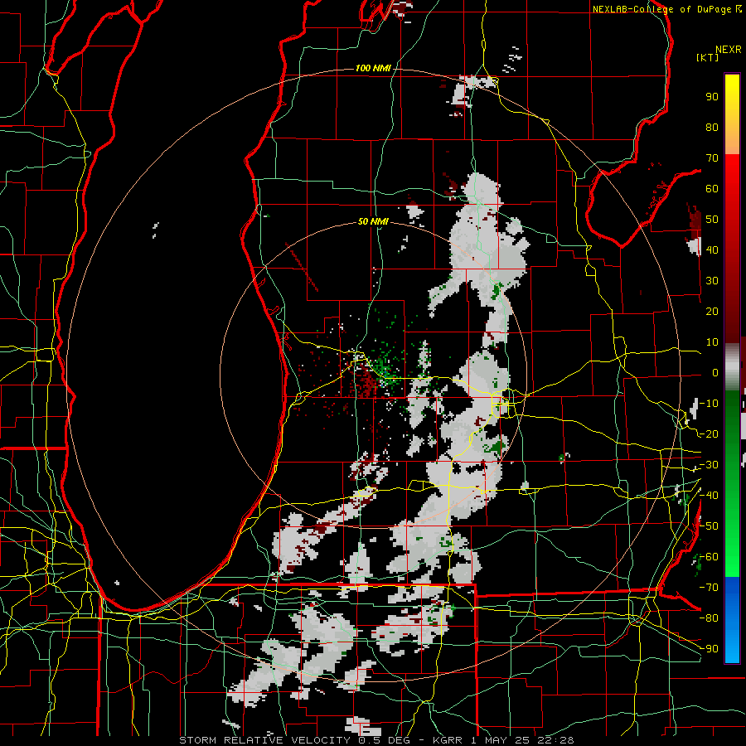The height and width of the screenshot is (746, 746).
Task: Click the 40 knot scale label
Action: point(712,249)
